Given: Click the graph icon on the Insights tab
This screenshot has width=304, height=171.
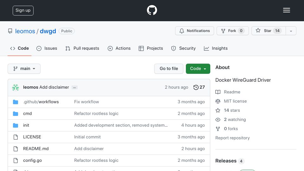Looking at the screenshot, I should pos(206,48).
